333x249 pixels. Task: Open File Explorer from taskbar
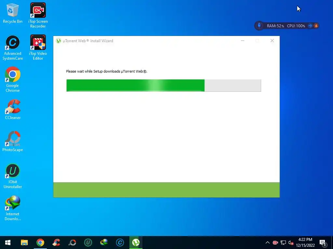click(x=24, y=243)
